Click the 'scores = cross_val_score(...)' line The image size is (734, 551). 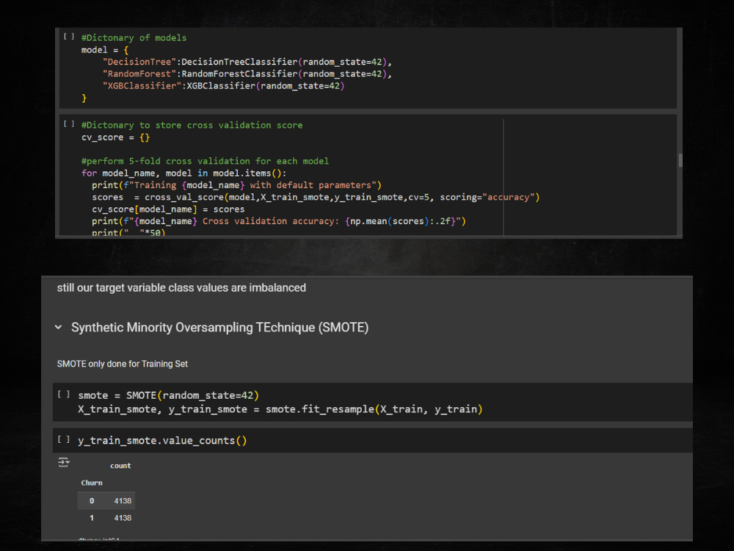point(316,197)
